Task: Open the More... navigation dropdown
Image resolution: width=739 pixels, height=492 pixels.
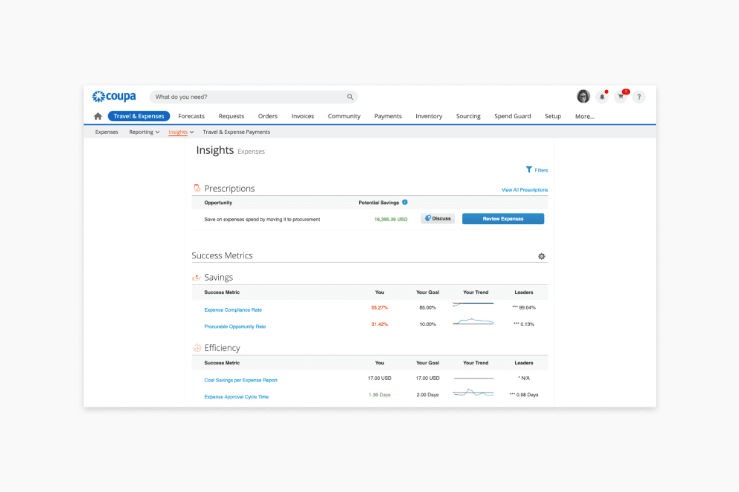Action: (584, 116)
